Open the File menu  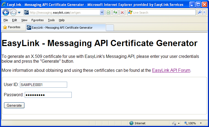(6, 20)
